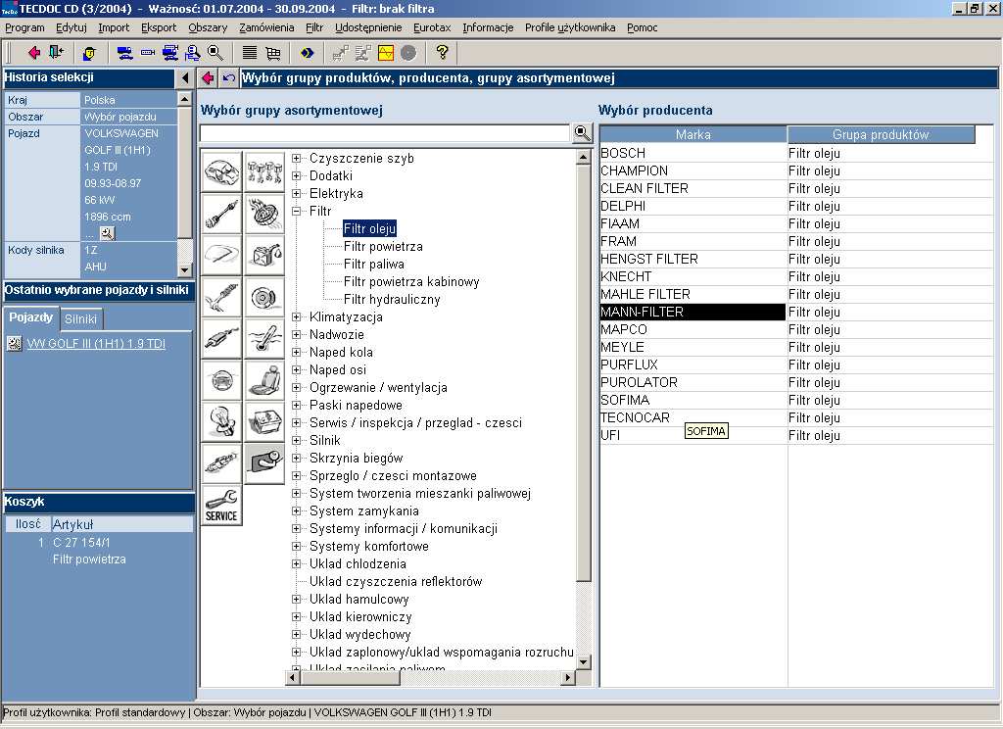The image size is (1003, 729).
Task: Select the car body category icon
Action: coord(221,171)
